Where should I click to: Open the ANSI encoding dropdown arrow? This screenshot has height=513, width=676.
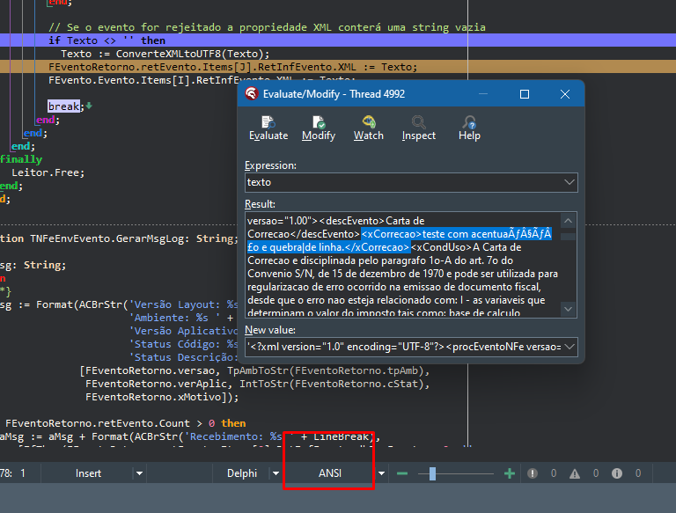(x=381, y=473)
